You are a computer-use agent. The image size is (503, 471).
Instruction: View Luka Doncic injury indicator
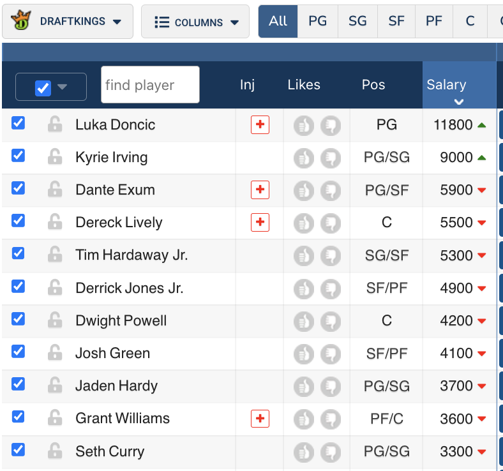tap(260, 124)
